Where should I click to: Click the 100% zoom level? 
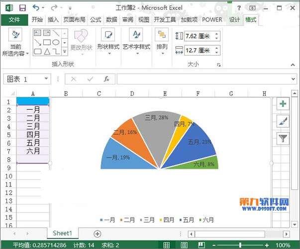coord(283,245)
